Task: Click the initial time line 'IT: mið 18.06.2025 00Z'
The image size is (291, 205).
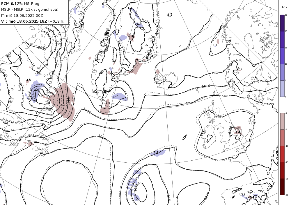Action: click(22, 15)
